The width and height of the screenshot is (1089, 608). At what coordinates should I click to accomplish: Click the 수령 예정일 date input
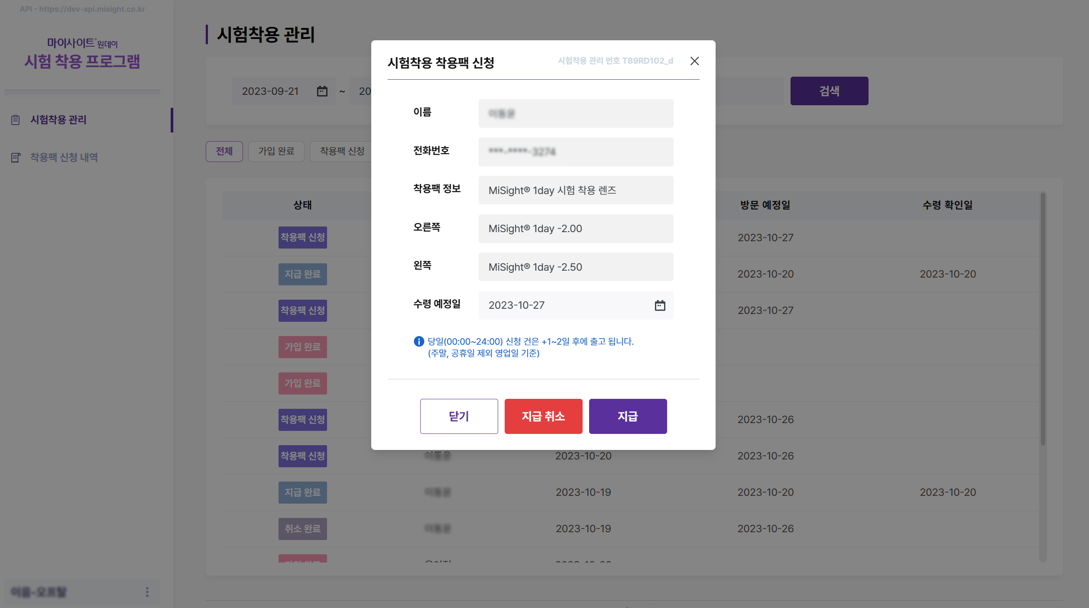(x=563, y=305)
